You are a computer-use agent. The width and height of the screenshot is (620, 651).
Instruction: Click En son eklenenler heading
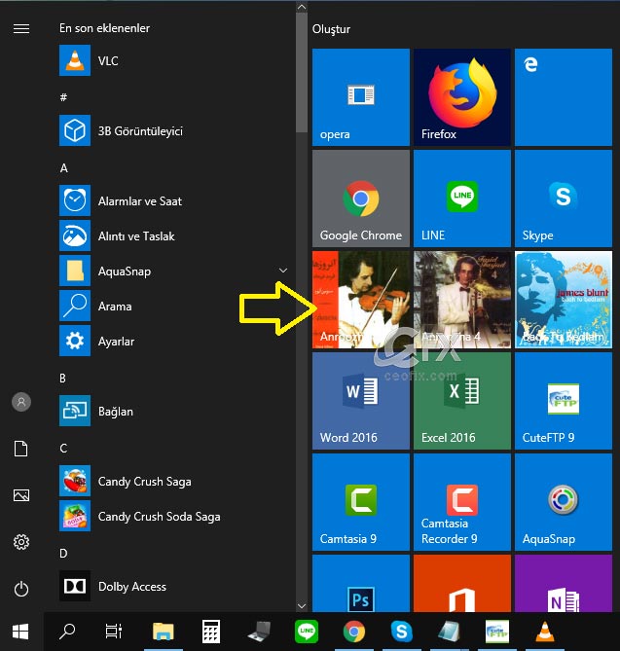[x=105, y=28]
